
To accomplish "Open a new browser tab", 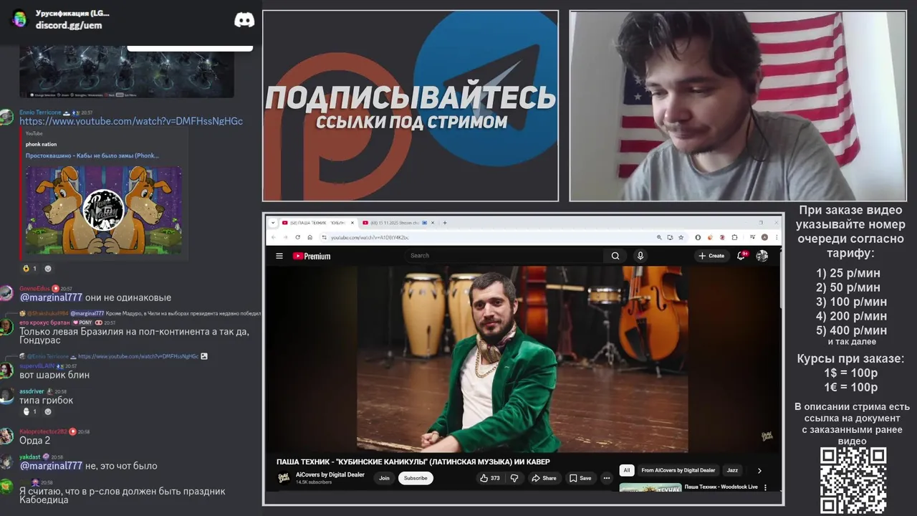I will (445, 223).
